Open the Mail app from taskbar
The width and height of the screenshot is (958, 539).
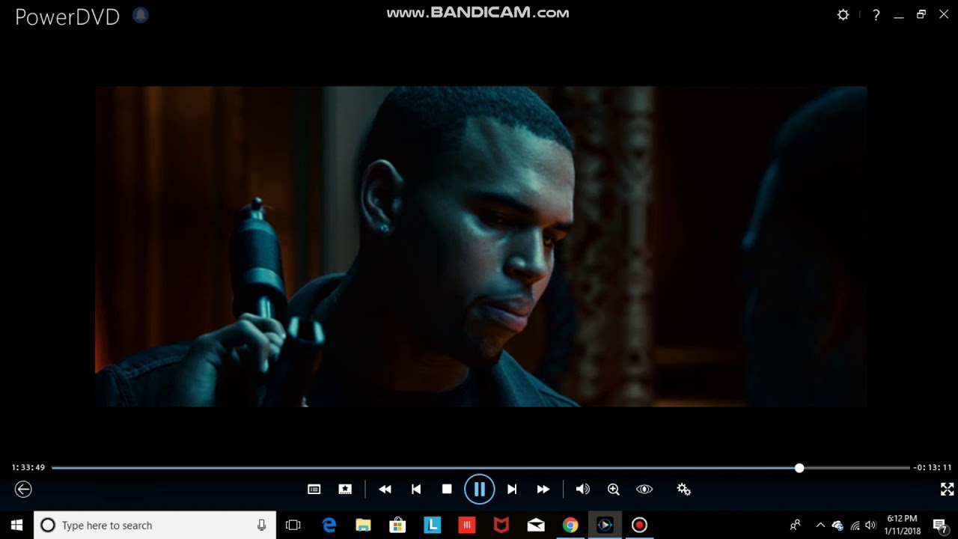(536, 525)
